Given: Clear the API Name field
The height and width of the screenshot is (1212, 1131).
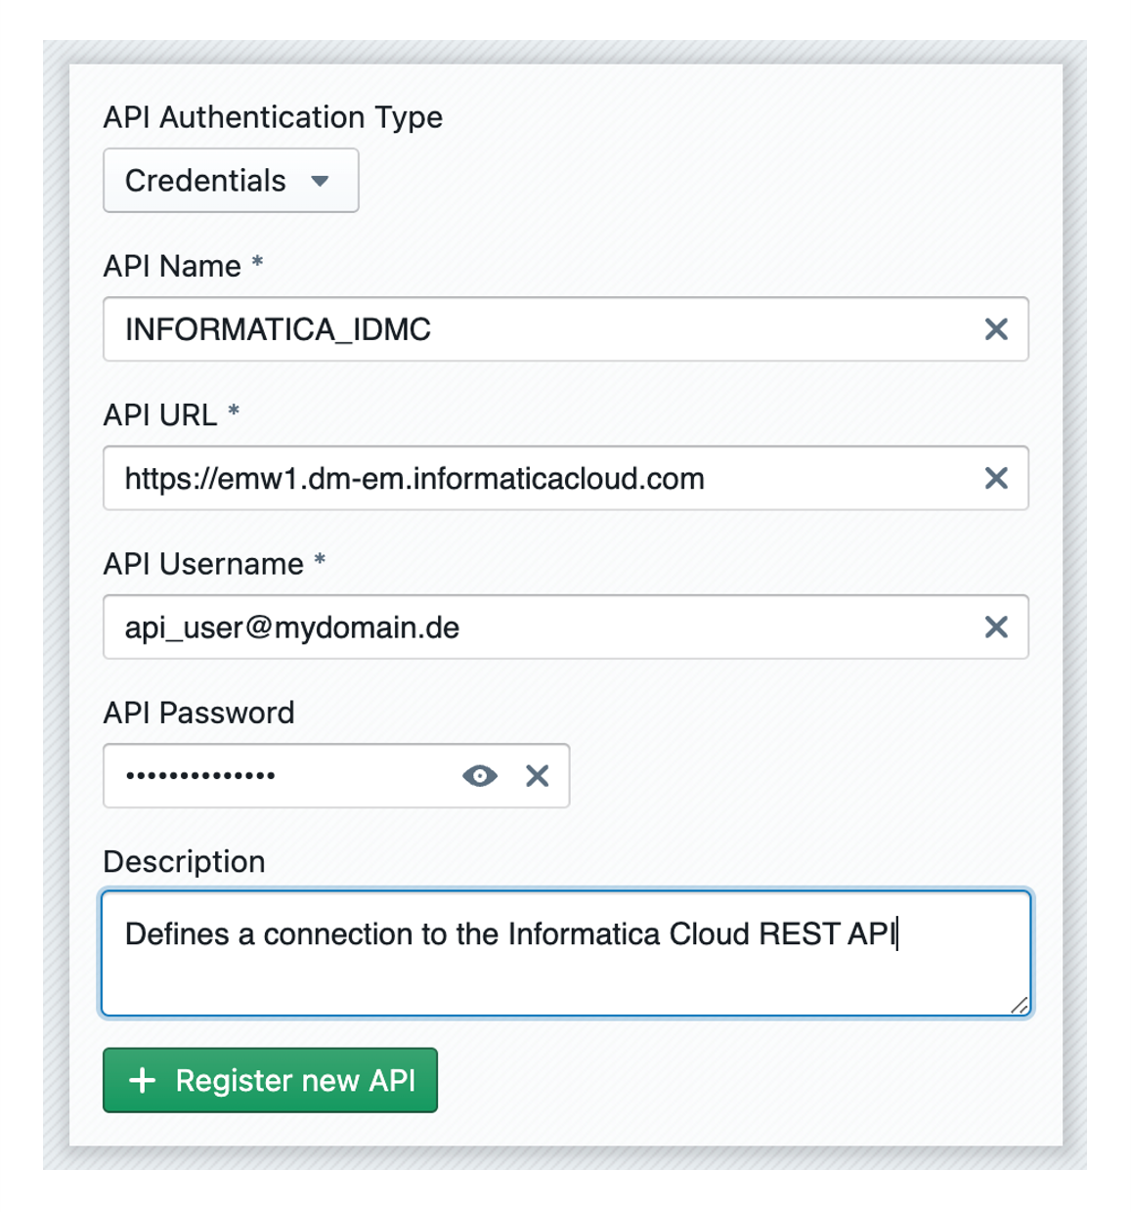Looking at the screenshot, I should point(995,329).
